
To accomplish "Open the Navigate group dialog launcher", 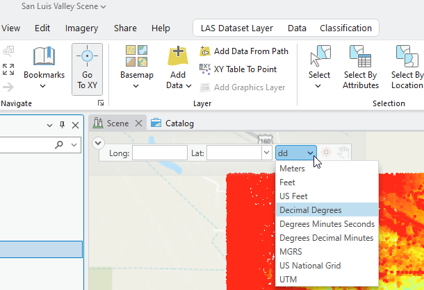I will coord(101,103).
